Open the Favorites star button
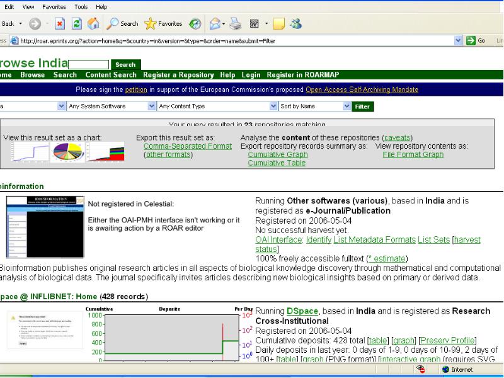 tap(163, 23)
